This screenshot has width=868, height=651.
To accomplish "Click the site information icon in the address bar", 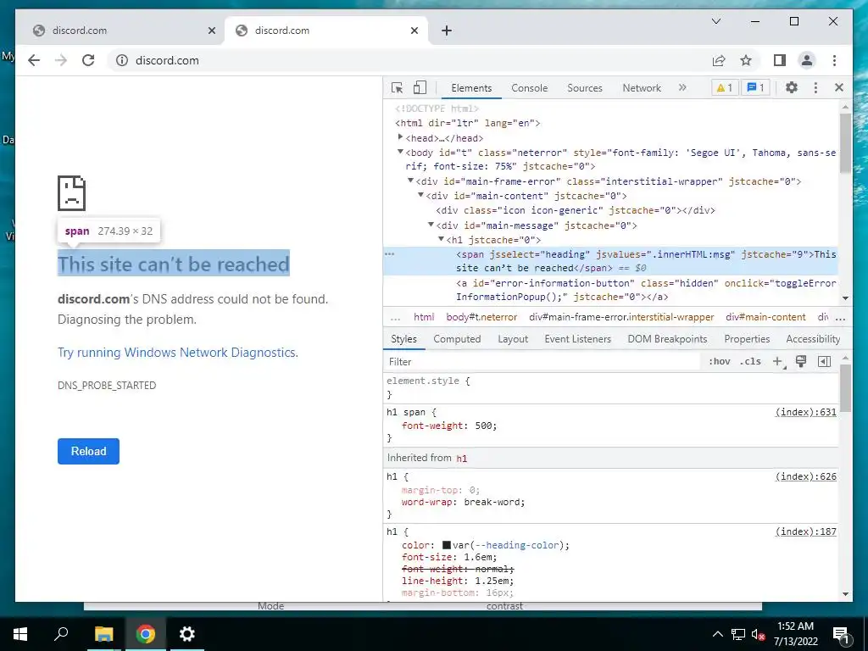I will 122,60.
